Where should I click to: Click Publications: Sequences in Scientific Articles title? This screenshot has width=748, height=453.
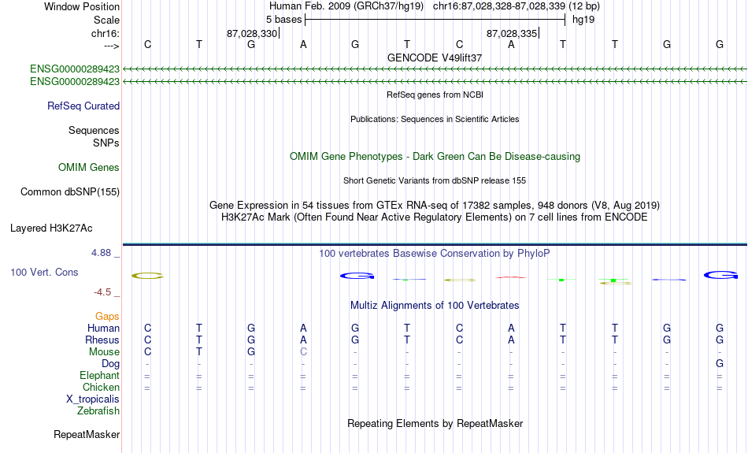coord(435,119)
